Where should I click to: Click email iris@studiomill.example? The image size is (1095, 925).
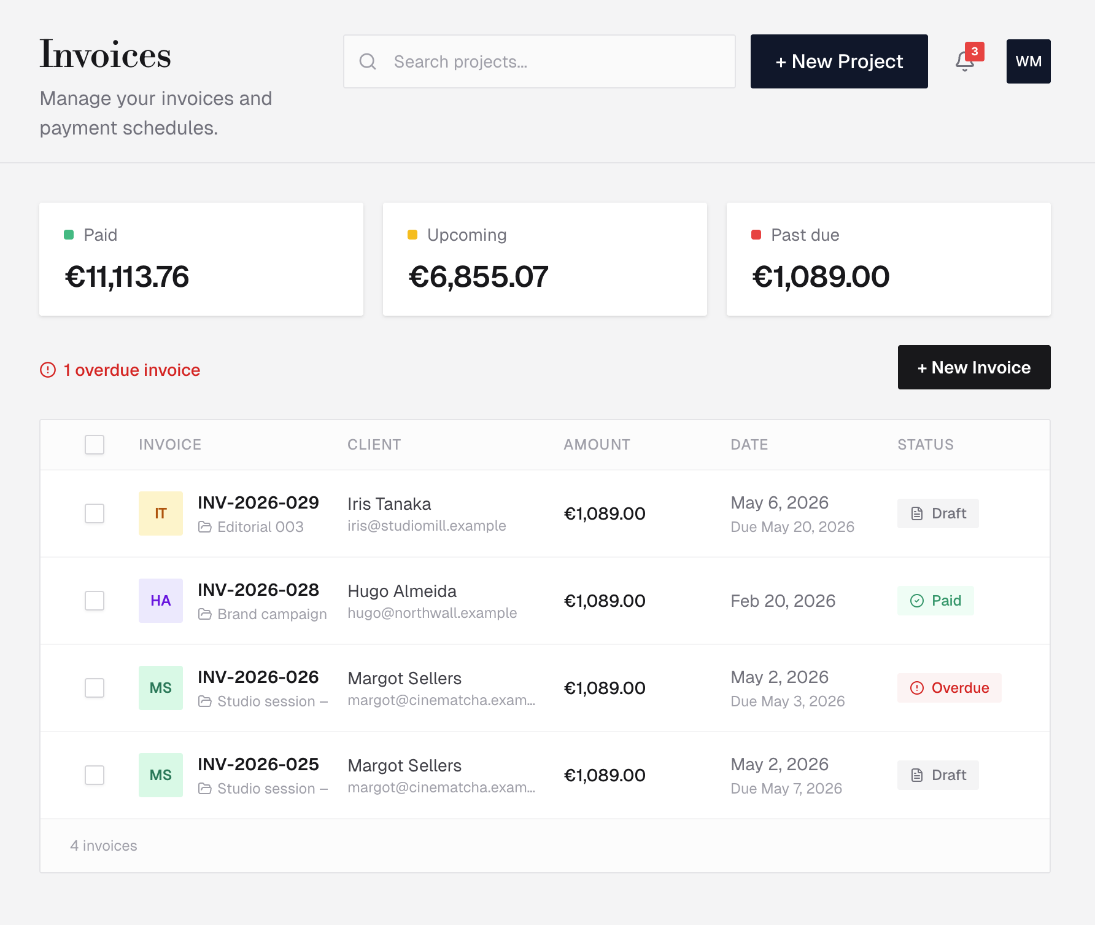pos(427,526)
